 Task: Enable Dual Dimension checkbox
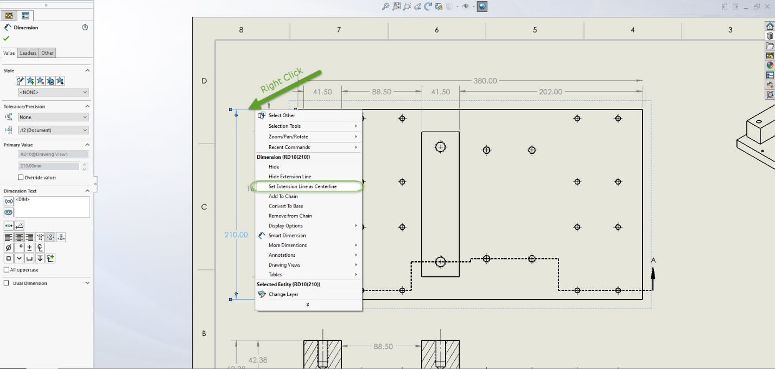tap(7, 283)
